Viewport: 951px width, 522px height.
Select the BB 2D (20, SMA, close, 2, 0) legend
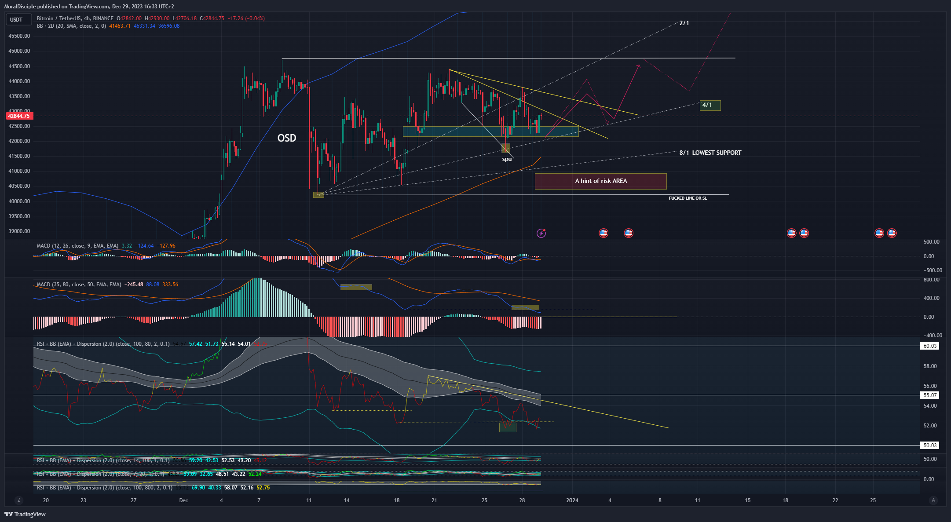[71, 26]
